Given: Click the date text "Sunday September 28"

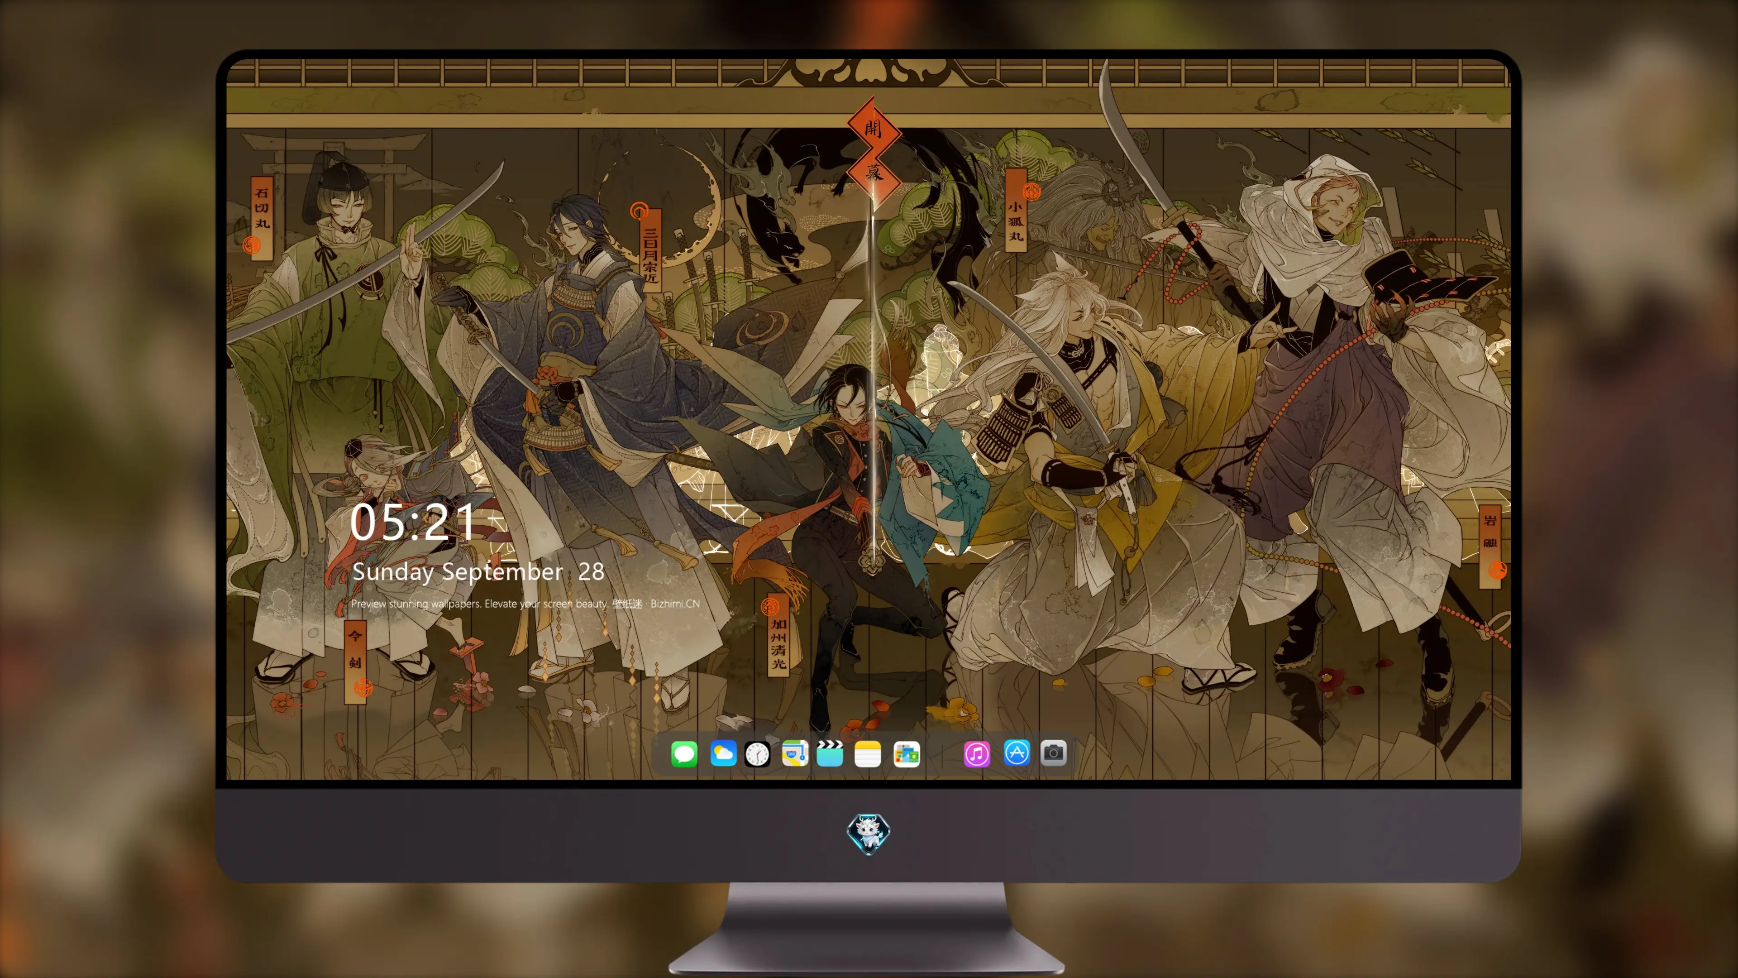Looking at the screenshot, I should 478,572.
